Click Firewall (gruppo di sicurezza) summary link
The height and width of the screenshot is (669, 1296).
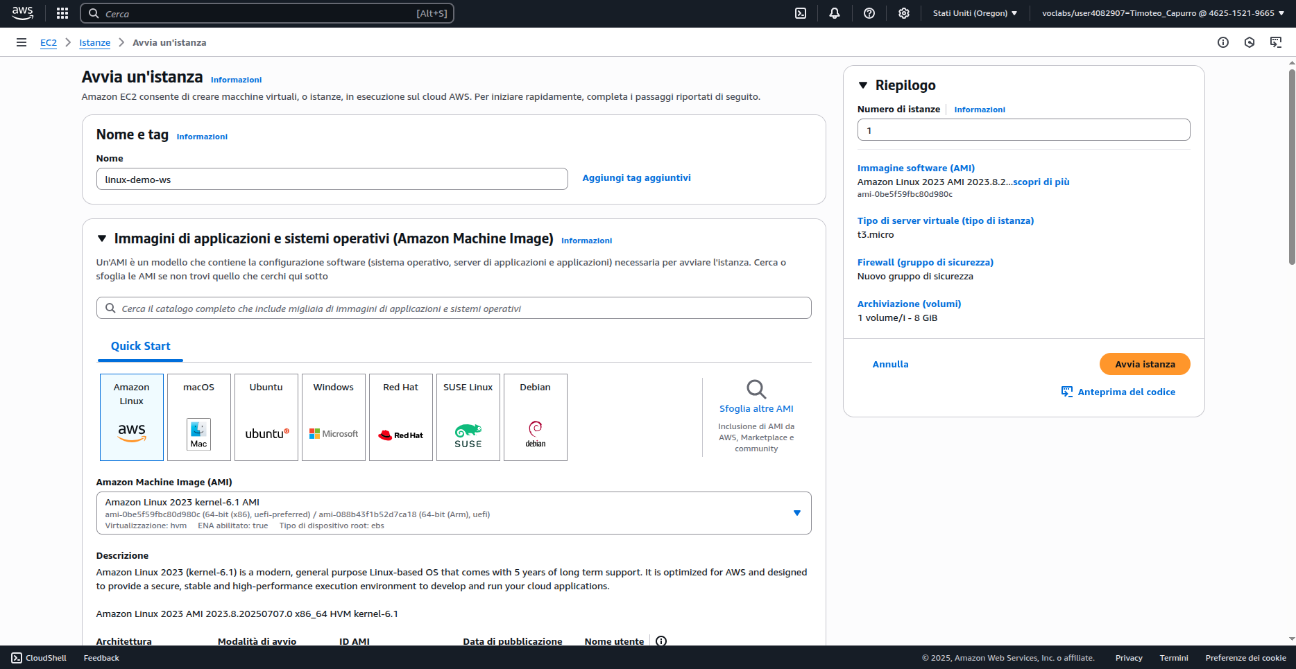[926, 262]
